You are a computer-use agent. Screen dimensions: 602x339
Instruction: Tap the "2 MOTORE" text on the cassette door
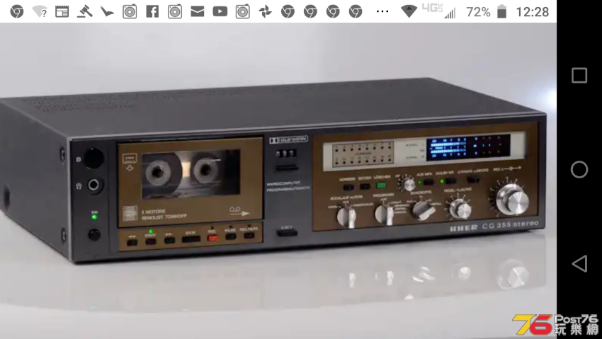click(x=153, y=212)
